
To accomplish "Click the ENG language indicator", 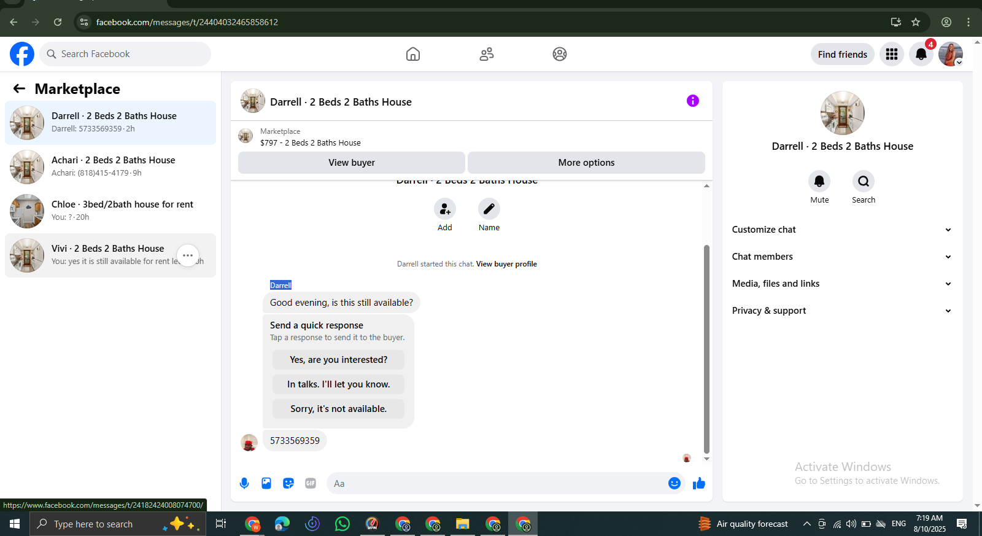I will 899,524.
